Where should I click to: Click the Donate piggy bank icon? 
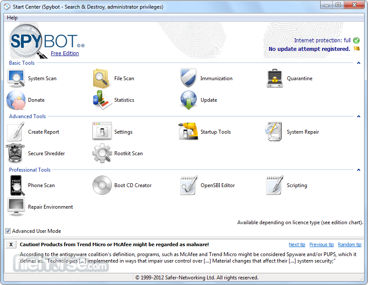16,100
